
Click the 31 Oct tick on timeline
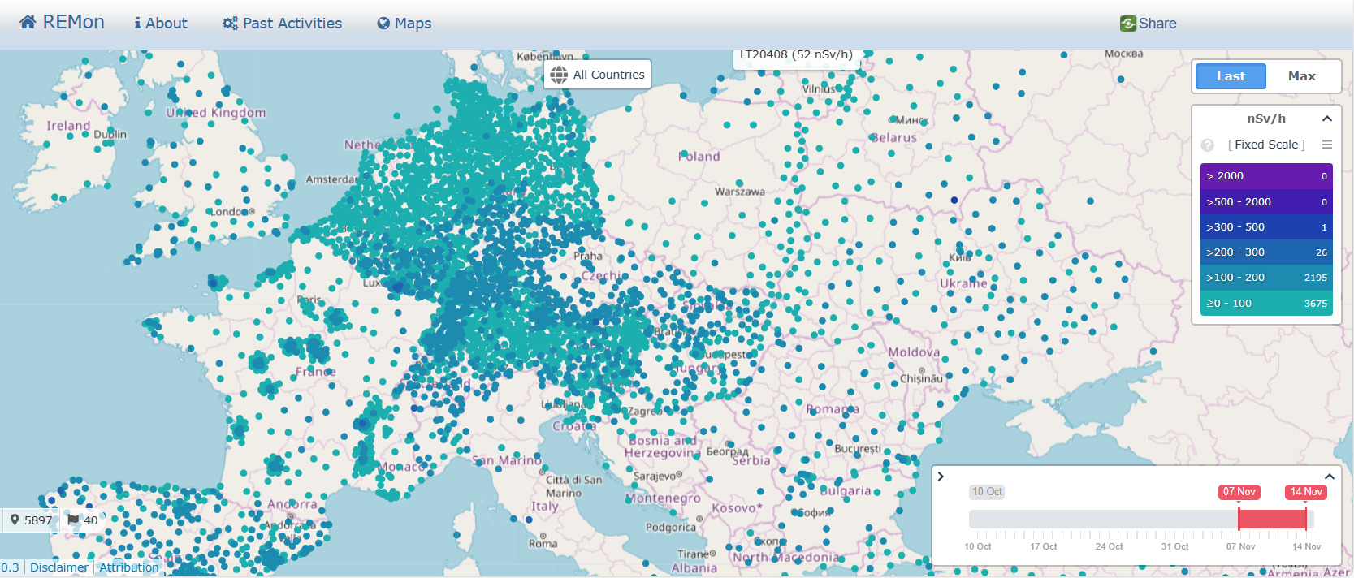(1174, 546)
